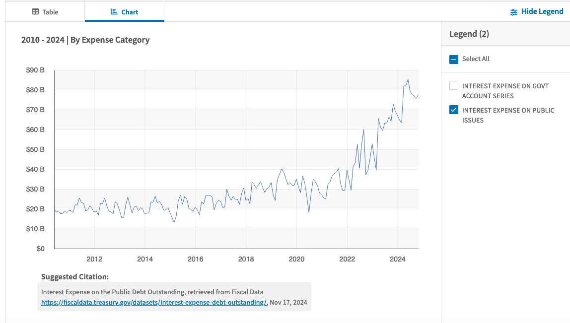Select the Chart tab
This screenshot has width=570, height=323.
(124, 11)
